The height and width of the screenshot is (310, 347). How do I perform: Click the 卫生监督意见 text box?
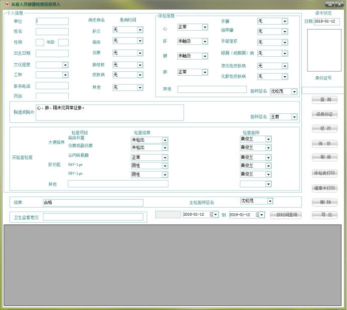point(93,217)
